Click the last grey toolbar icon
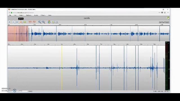This screenshot has width=180, height=101. tap(57, 22)
